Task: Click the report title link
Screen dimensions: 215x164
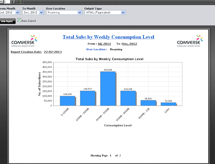Action: coord(109,37)
